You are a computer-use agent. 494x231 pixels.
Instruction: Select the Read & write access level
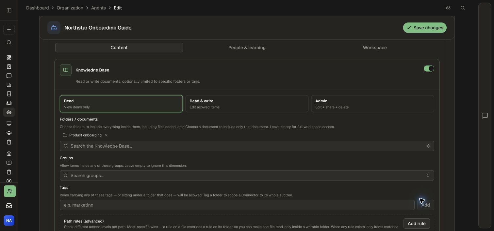click(247, 104)
